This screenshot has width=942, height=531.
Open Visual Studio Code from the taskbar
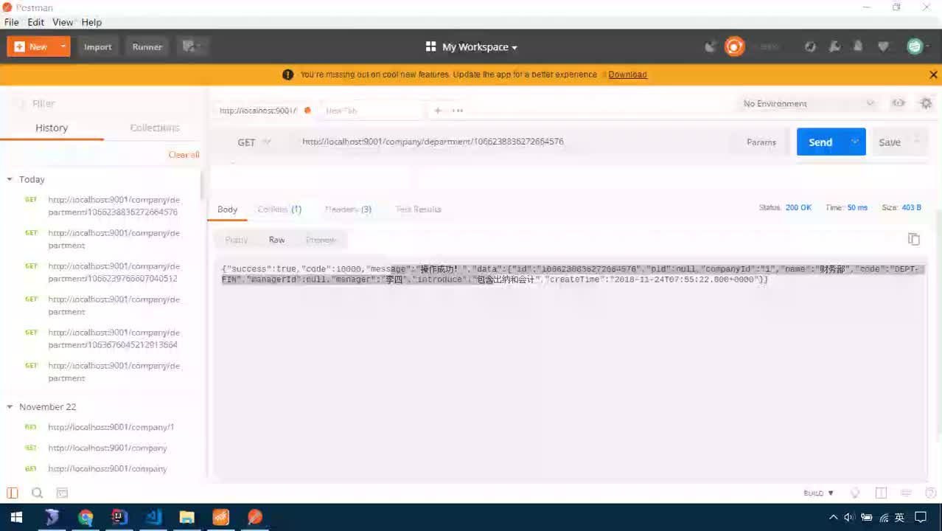click(153, 517)
